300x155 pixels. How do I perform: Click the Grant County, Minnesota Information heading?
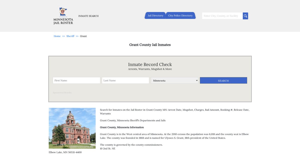[x=122, y=127]
